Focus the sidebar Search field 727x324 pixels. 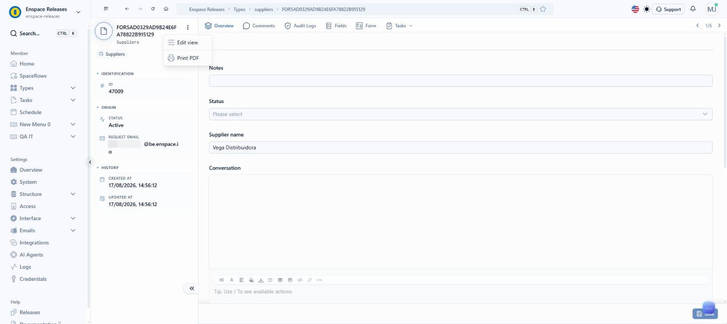[x=43, y=33]
